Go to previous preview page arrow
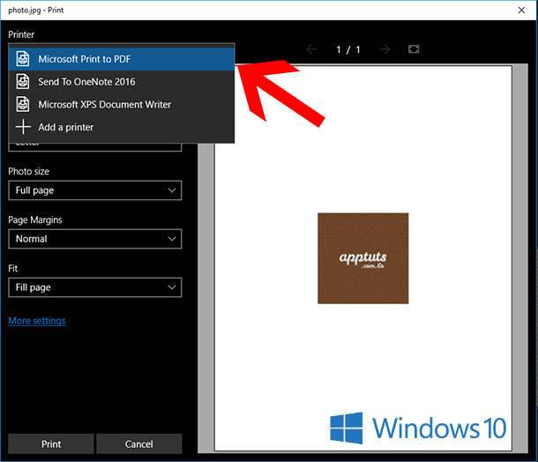538x462 pixels. 311,49
